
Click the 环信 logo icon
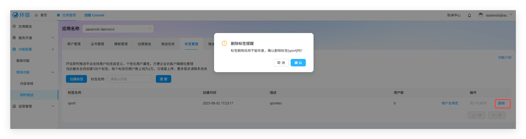point(15,15)
